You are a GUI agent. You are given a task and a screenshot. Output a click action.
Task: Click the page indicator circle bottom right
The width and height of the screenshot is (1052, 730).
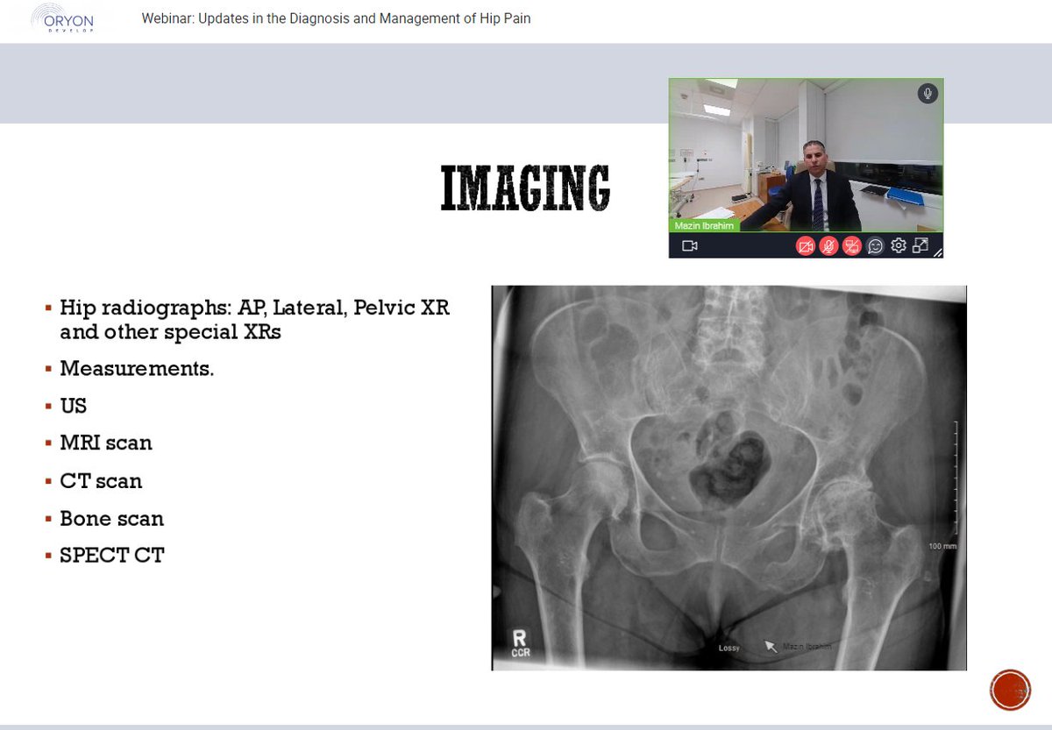coord(1011,691)
